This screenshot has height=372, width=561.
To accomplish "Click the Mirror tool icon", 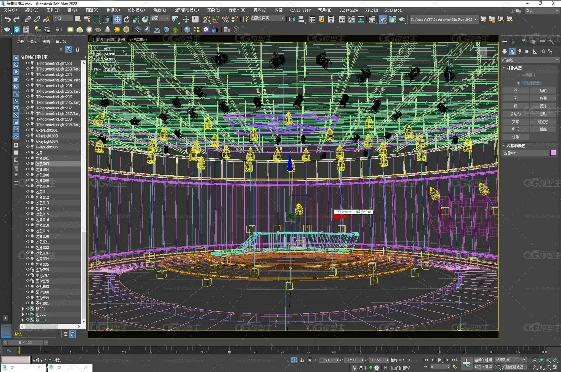I will (x=292, y=19).
